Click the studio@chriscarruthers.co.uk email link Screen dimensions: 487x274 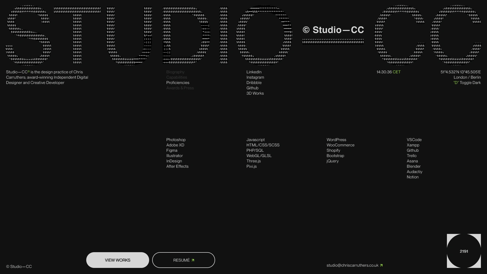tap(352, 265)
